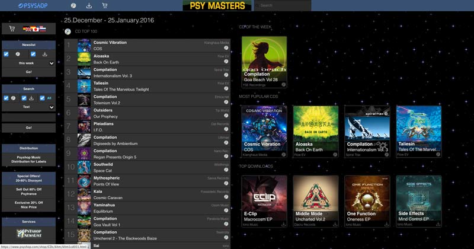Click CD icon on Mythospheric Points Of View row

click(x=226, y=183)
